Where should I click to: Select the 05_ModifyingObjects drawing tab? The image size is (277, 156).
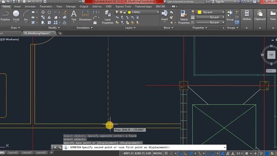[37, 33]
